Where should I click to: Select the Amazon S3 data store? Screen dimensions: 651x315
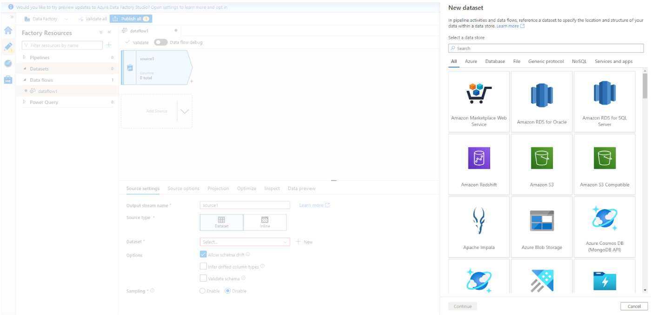pyautogui.click(x=542, y=164)
